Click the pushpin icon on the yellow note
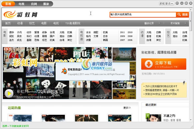The height and width of the screenshot is (129, 194). pos(184,82)
